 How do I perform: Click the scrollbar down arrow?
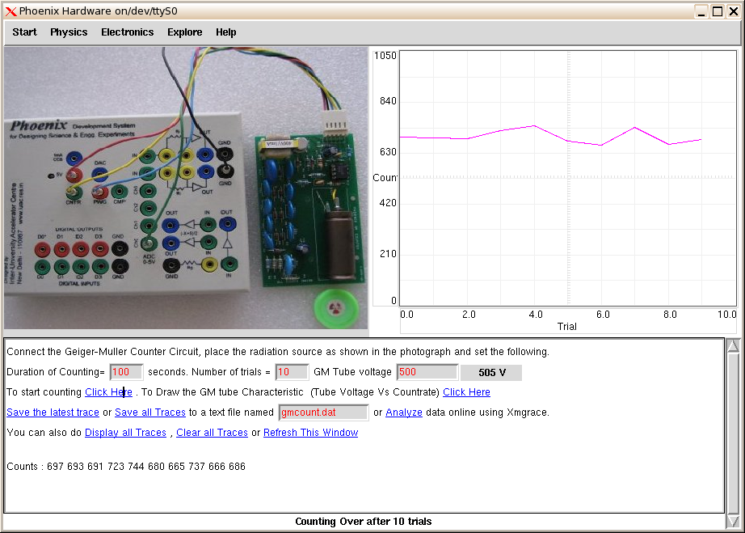(x=733, y=521)
